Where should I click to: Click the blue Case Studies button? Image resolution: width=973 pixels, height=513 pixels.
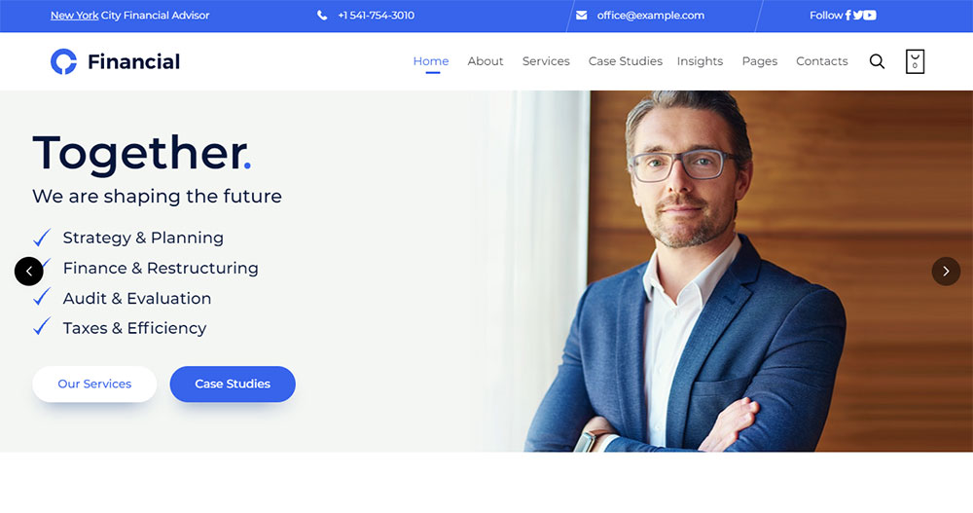pyautogui.click(x=233, y=384)
